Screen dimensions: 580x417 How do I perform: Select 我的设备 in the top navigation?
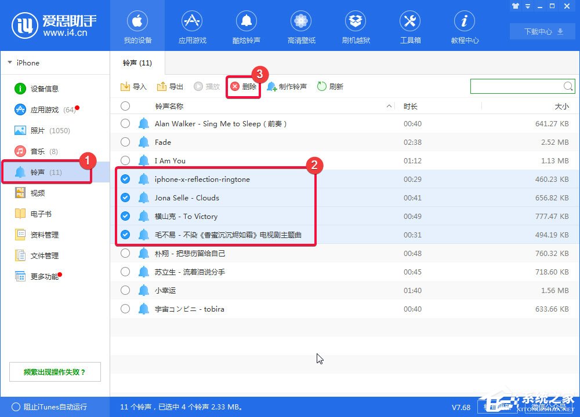[137, 26]
